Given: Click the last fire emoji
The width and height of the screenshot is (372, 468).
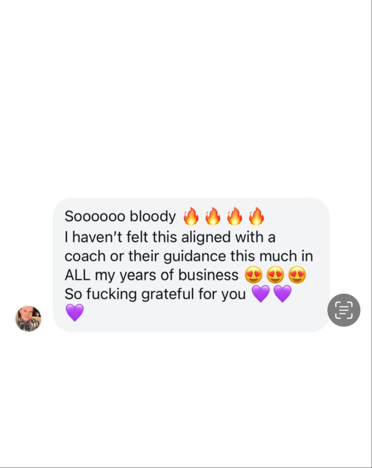Looking at the screenshot, I should pos(256,216).
